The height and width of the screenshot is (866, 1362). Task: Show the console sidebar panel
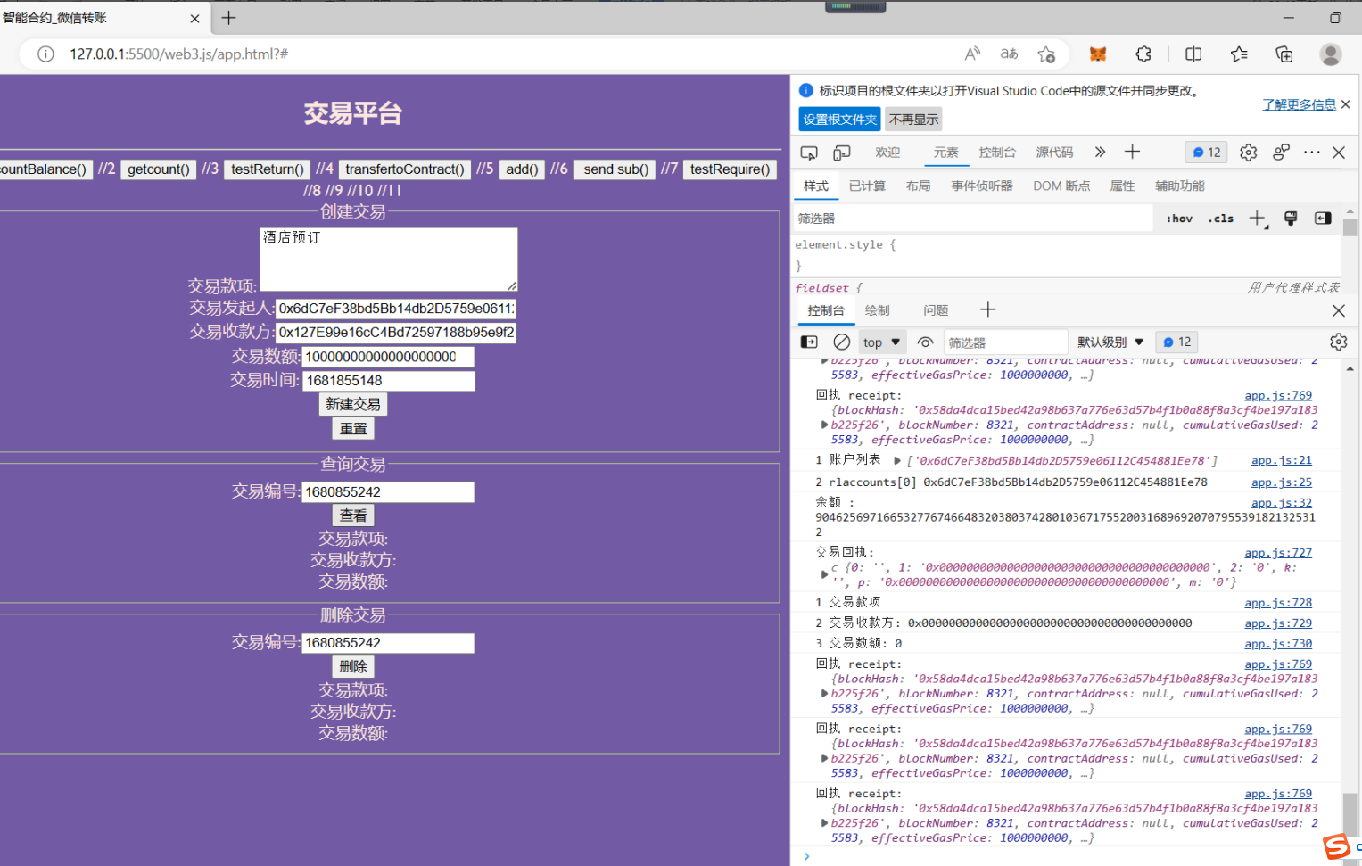pos(809,342)
